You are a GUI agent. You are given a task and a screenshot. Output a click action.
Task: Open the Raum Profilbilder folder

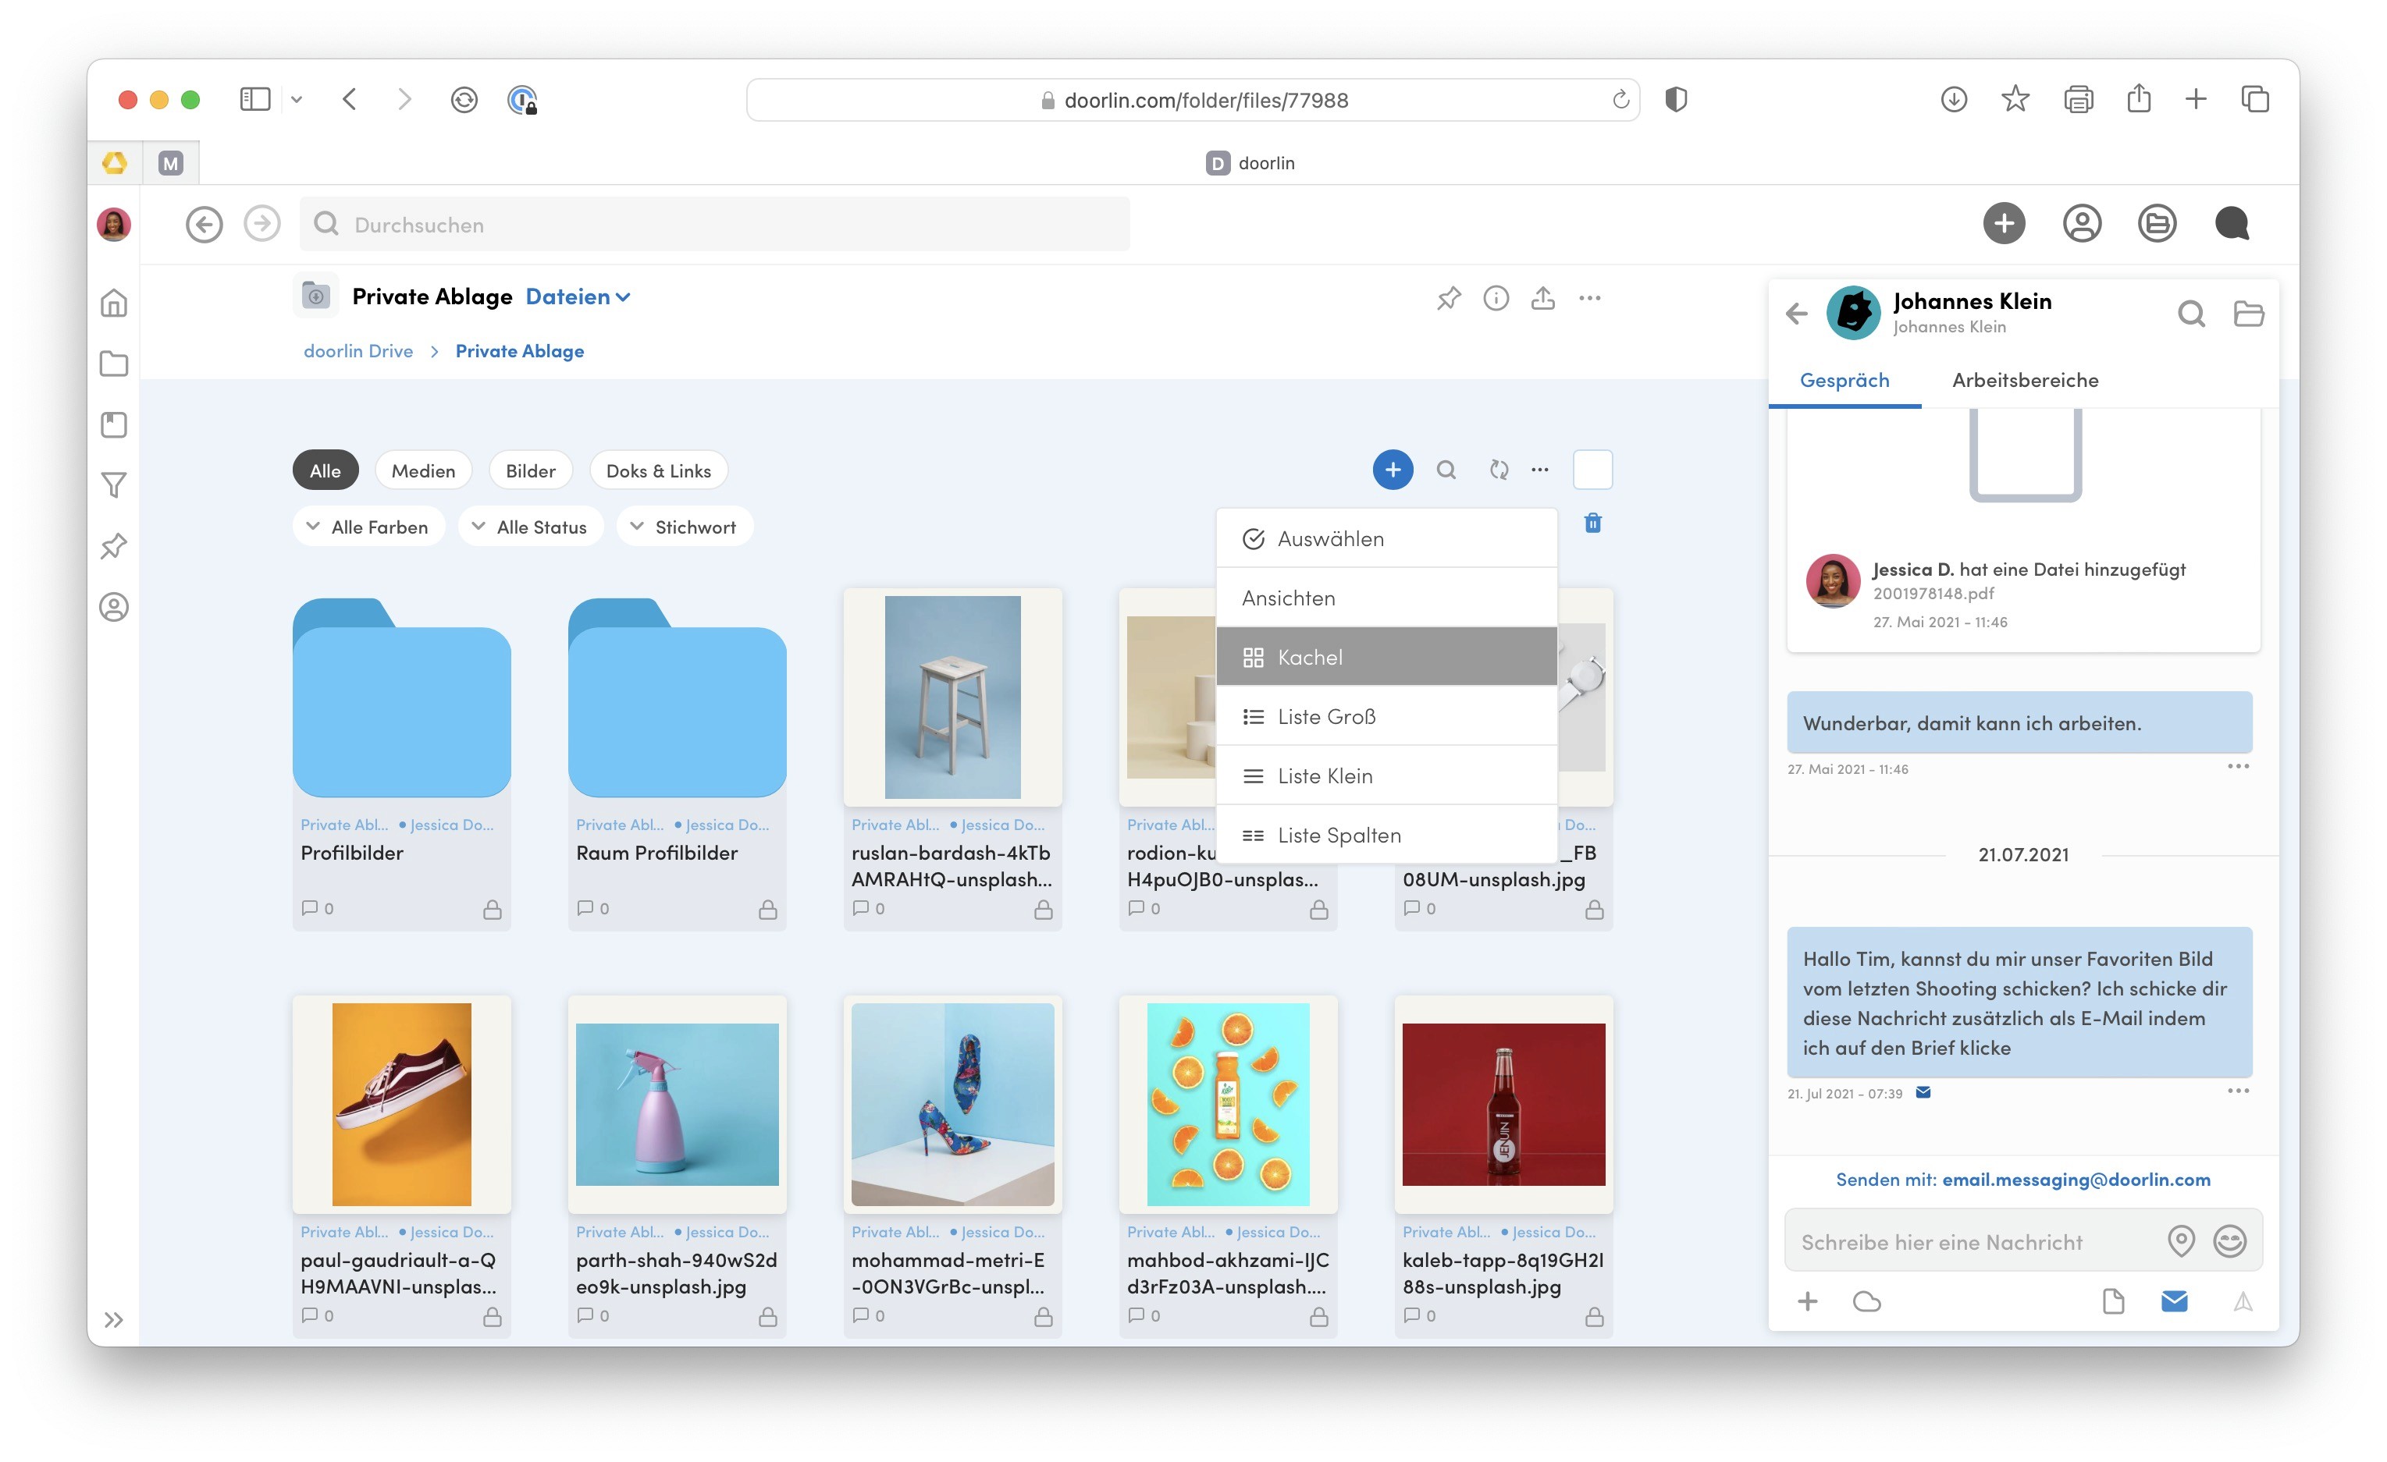(676, 698)
